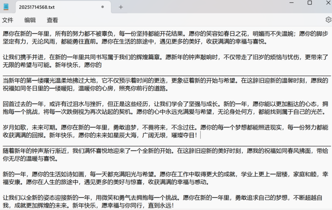Click text line starting 坚定有力，无论风雨
This screenshot has height=210, width=332.
[136, 41]
